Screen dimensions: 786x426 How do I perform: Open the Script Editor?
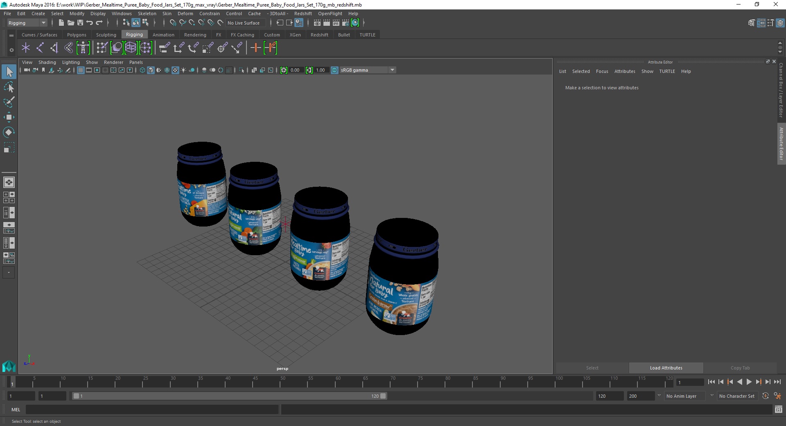click(778, 409)
